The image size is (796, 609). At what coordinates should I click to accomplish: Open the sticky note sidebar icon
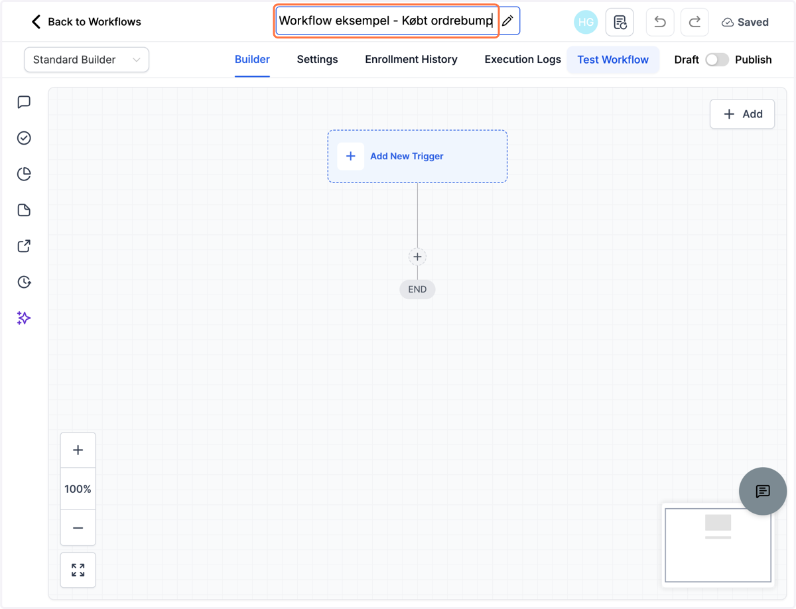[x=24, y=210]
